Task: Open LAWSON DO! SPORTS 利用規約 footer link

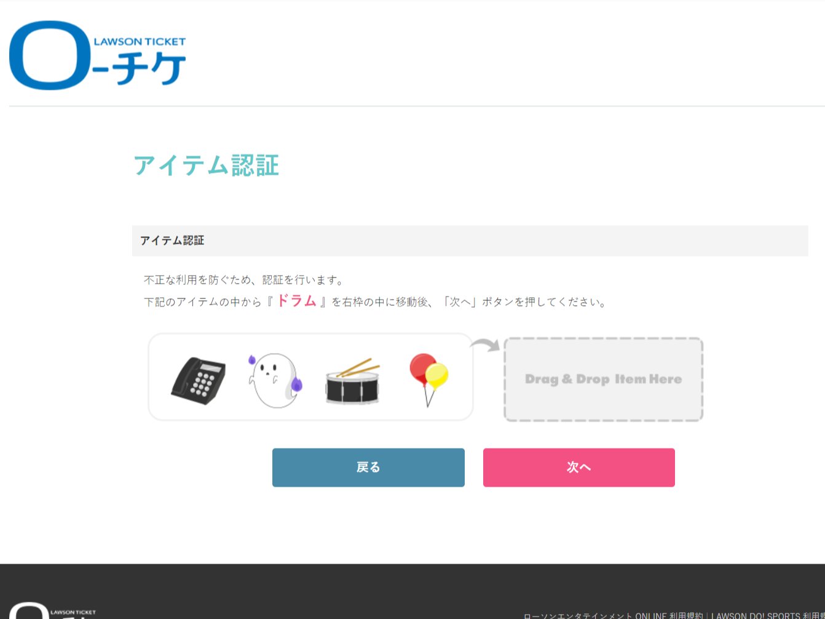Action: click(x=768, y=615)
